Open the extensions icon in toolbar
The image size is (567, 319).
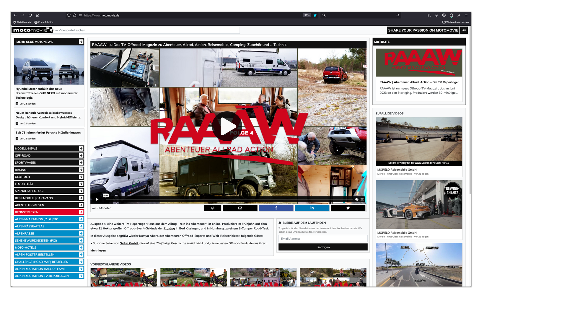tap(451, 15)
